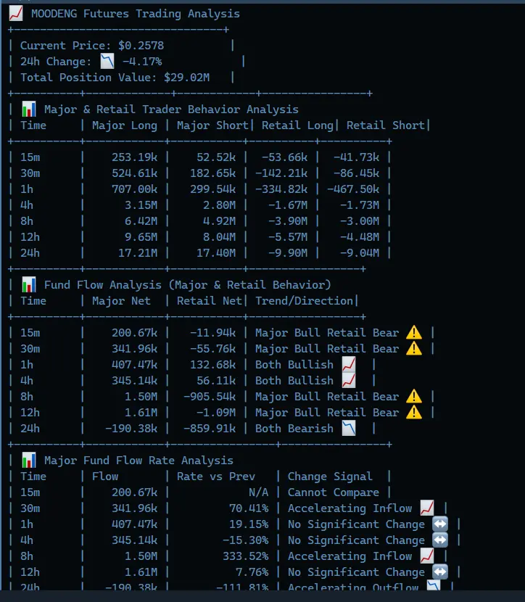Click warning icon in 30m fund flow row
This screenshot has width=525, height=602.
(414, 349)
